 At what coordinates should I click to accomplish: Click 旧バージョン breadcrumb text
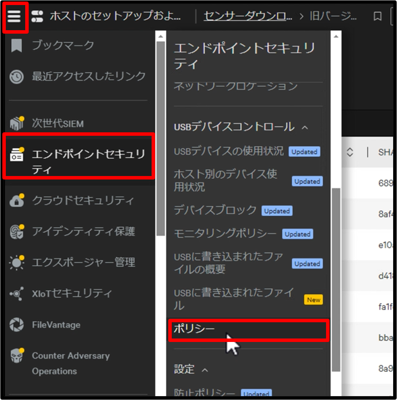[333, 16]
